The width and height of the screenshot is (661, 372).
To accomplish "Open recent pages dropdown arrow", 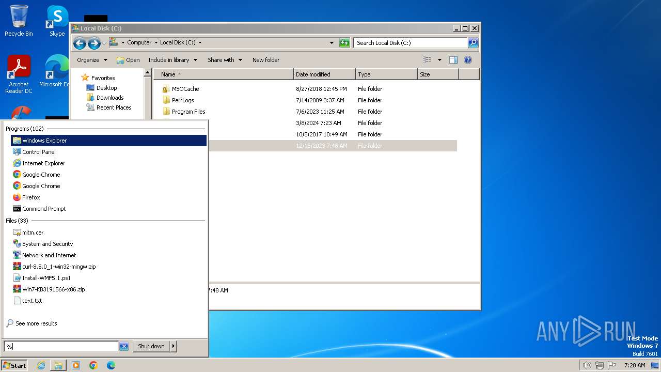I will coord(104,43).
